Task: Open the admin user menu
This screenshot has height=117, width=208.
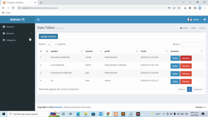Action: point(193,19)
